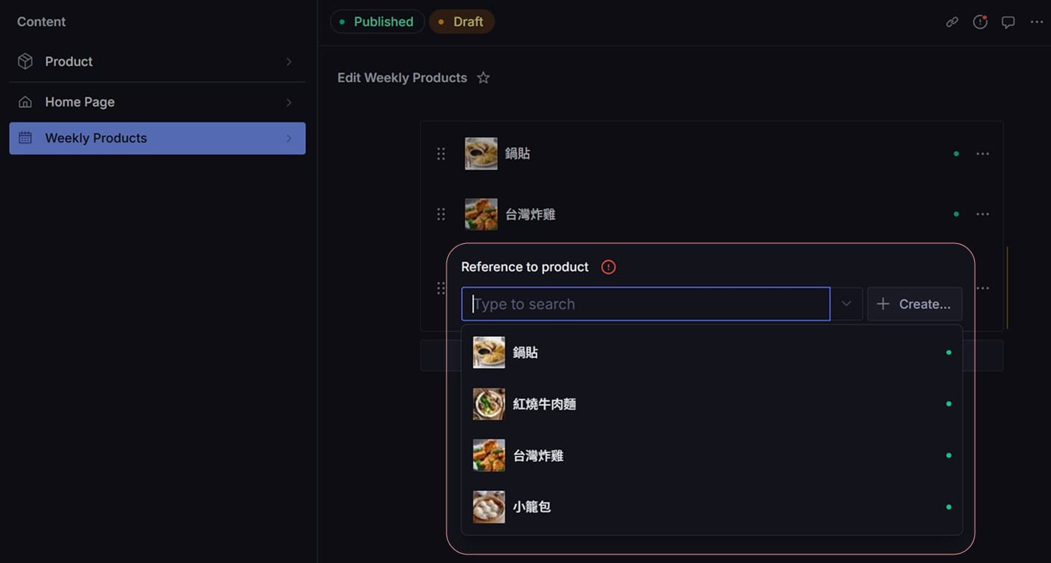Screen dimensions: 1051x563
Task: Open the reference dropdown chevron next to the search field
Action: pos(846,303)
